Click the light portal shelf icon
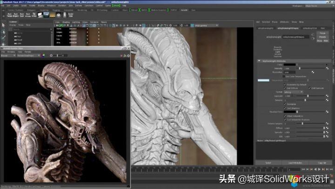The width and height of the screenshot is (335, 189). point(52,14)
